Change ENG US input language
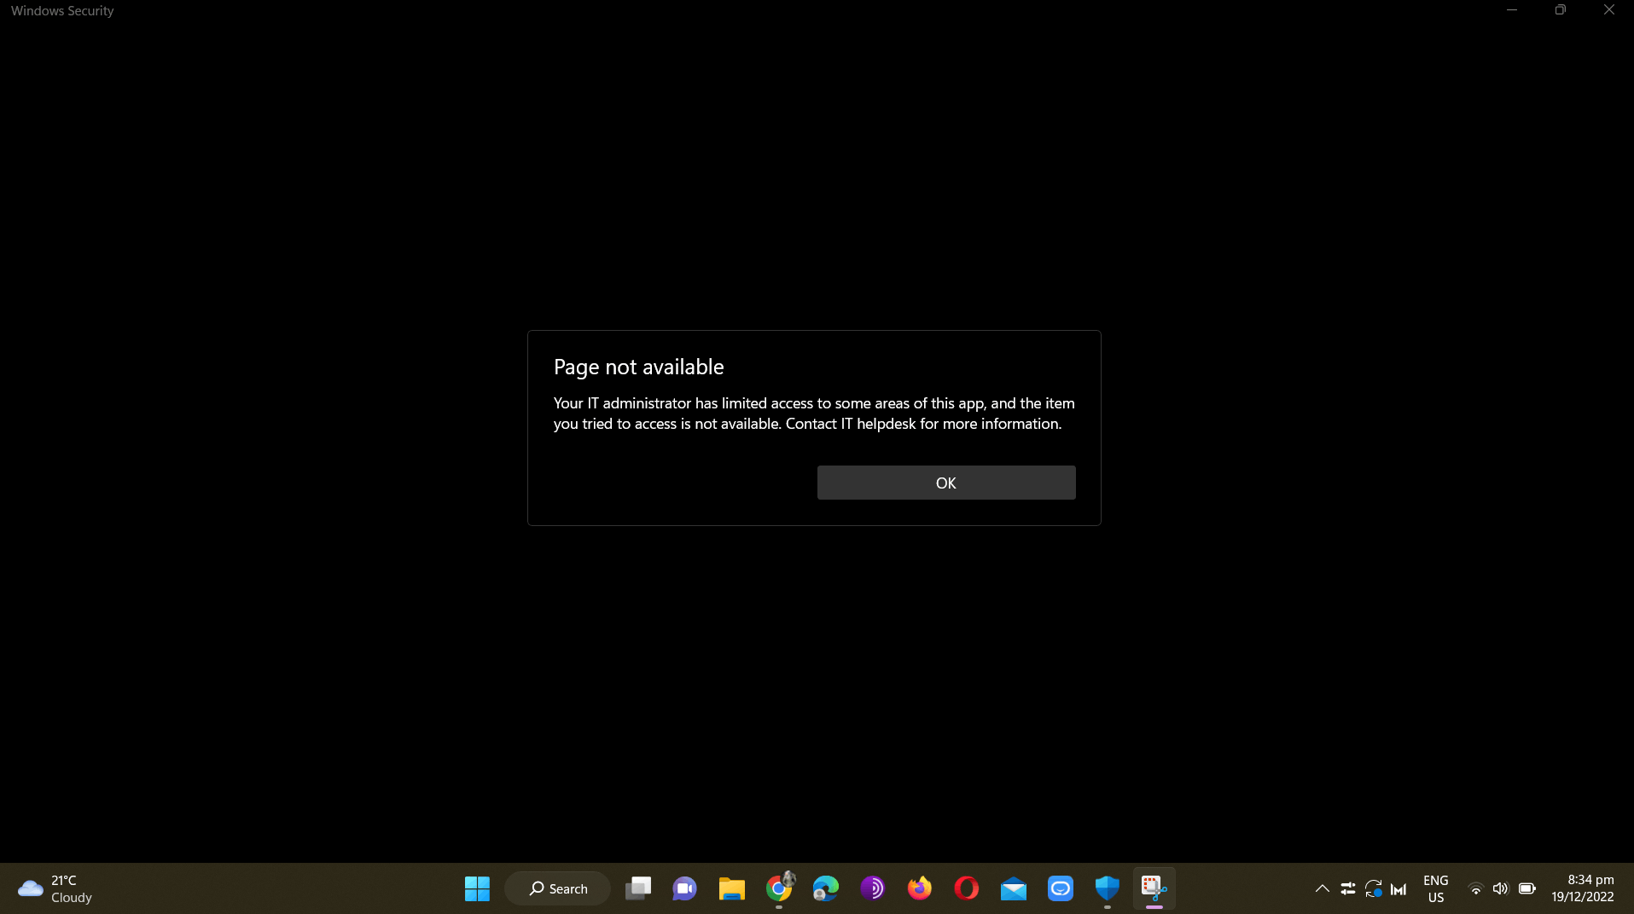Viewport: 1634px width, 914px height. [1435, 888]
